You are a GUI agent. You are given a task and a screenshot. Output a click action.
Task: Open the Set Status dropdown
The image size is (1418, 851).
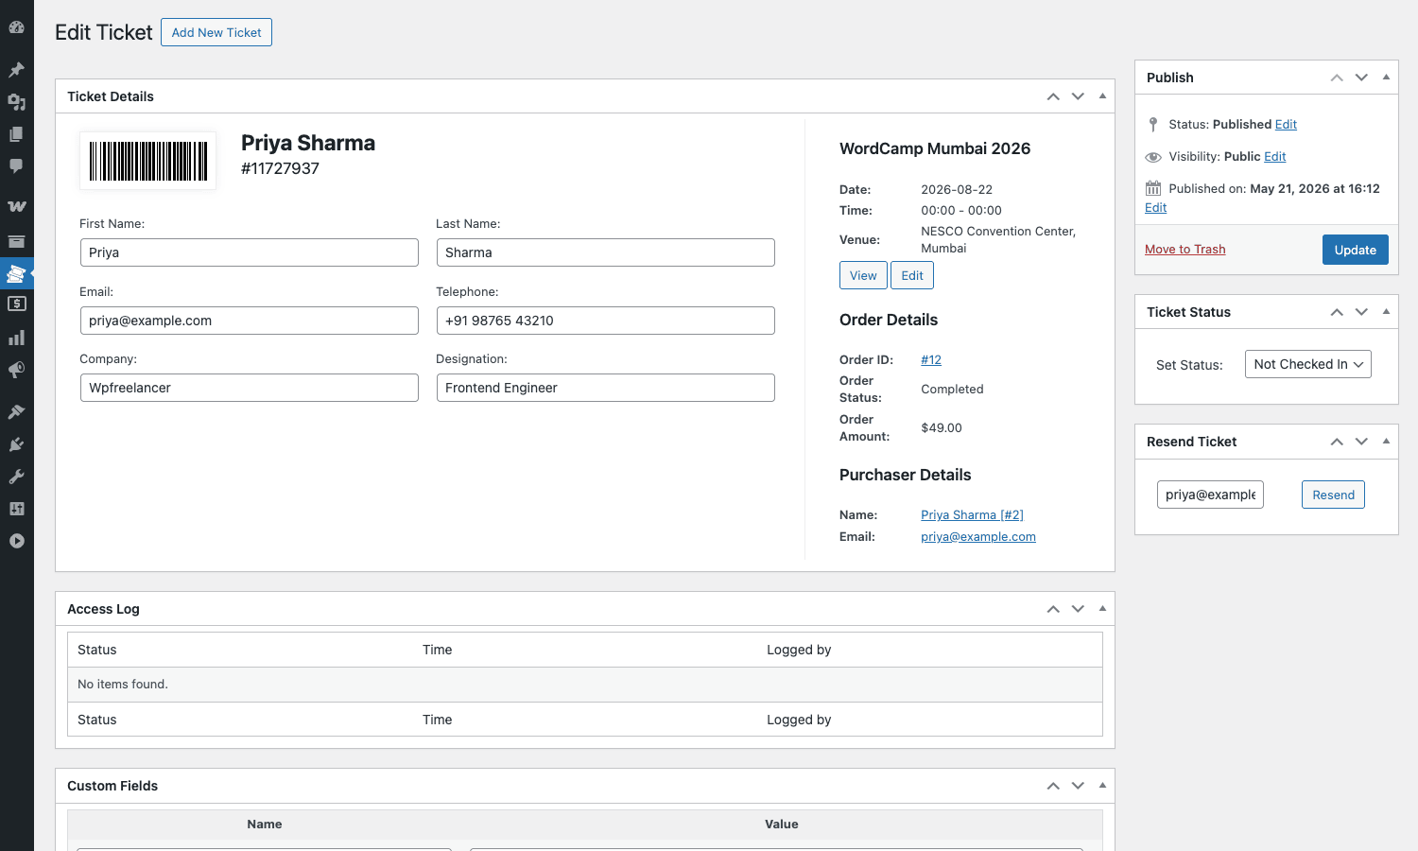pyautogui.click(x=1307, y=364)
